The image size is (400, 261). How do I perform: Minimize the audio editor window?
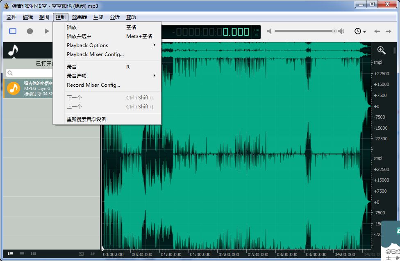tap(361, 4)
